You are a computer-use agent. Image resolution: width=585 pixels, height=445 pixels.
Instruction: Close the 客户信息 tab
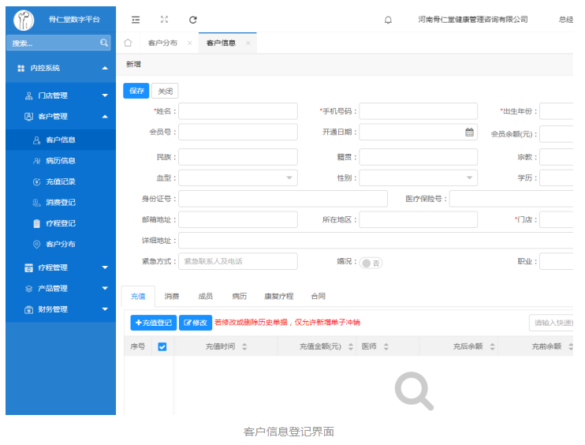tap(248, 43)
